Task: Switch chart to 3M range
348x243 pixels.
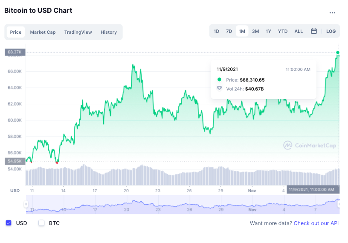Action: point(255,31)
